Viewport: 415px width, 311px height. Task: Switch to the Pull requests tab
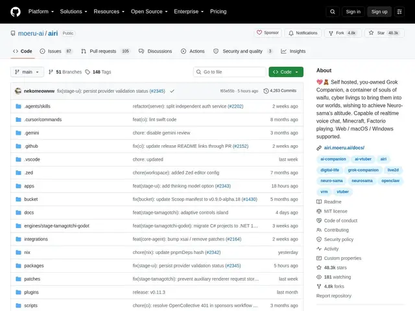tap(105, 51)
